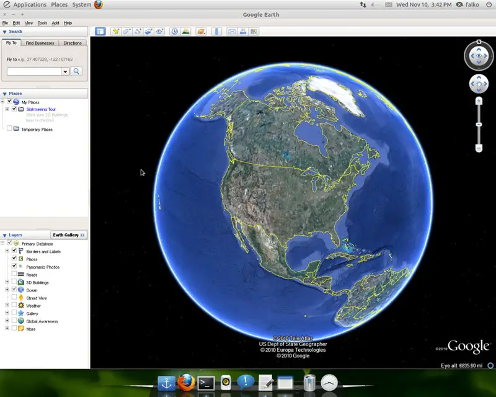
Task: Click the print toolbar icon
Action: pyautogui.click(x=243, y=32)
